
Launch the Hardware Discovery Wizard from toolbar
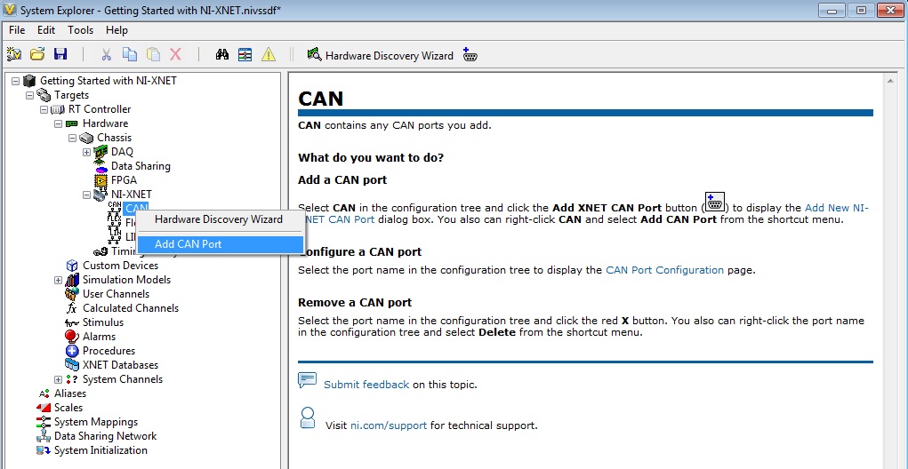point(380,56)
